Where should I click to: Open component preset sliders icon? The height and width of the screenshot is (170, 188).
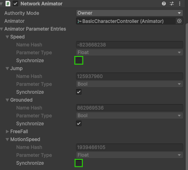172,4
